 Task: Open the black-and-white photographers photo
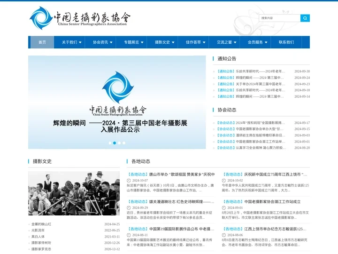pyautogui.click(x=74, y=193)
